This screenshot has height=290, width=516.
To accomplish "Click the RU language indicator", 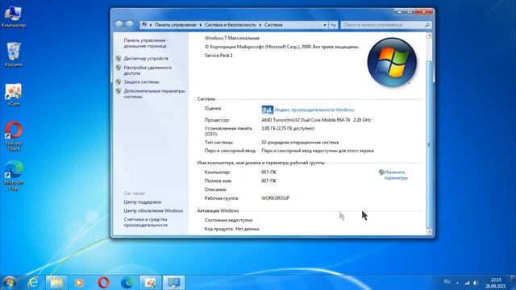I will tap(447, 282).
